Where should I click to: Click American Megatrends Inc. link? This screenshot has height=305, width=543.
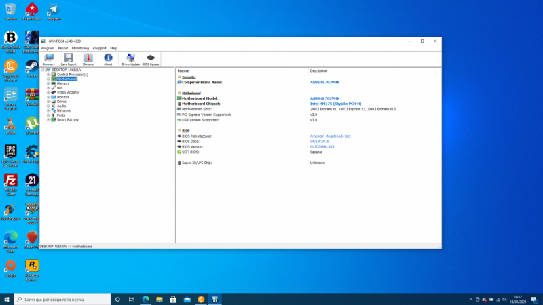click(330, 136)
